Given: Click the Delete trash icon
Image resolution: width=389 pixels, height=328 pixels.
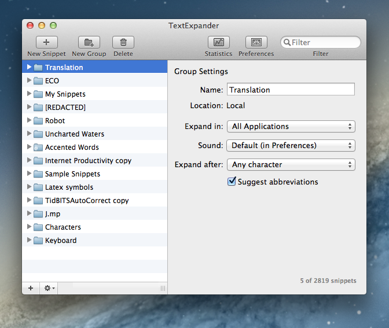Looking at the screenshot, I should (123, 42).
